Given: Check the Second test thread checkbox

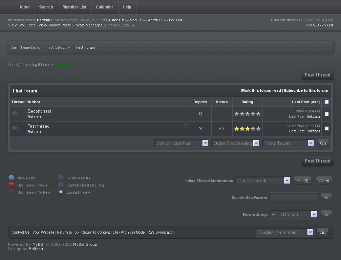Looking at the screenshot, I should [x=326, y=114].
